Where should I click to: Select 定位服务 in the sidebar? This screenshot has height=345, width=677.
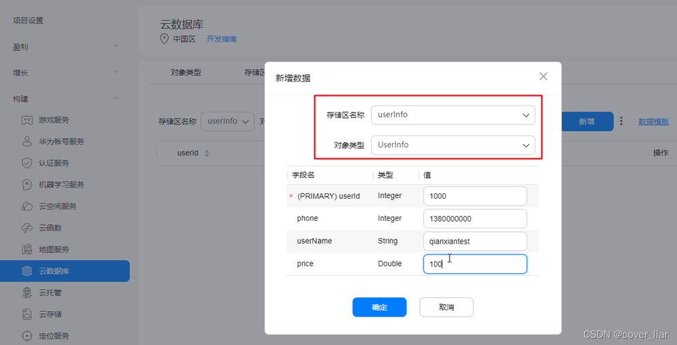[x=54, y=335]
